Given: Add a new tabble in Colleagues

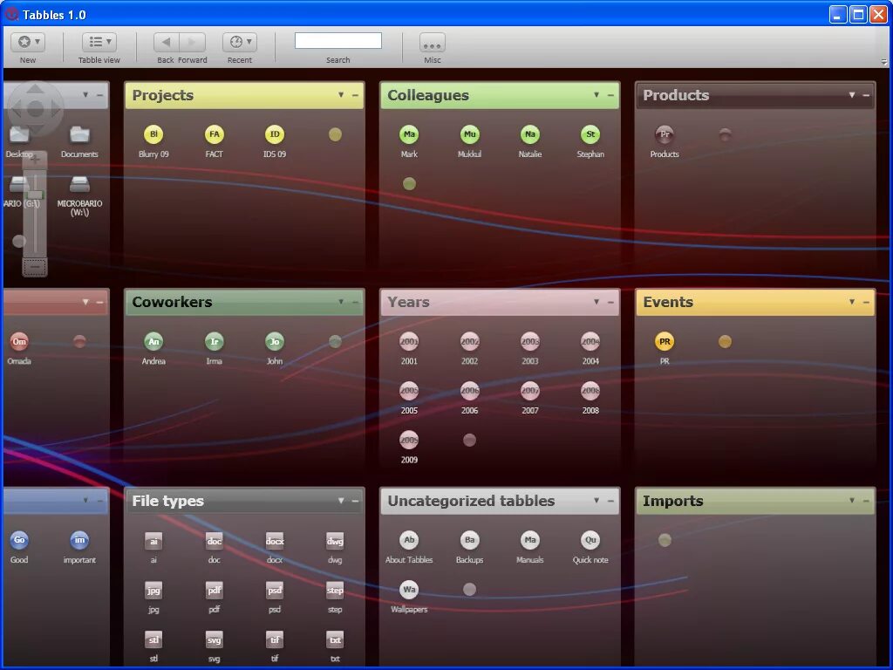Looking at the screenshot, I should pos(409,183).
